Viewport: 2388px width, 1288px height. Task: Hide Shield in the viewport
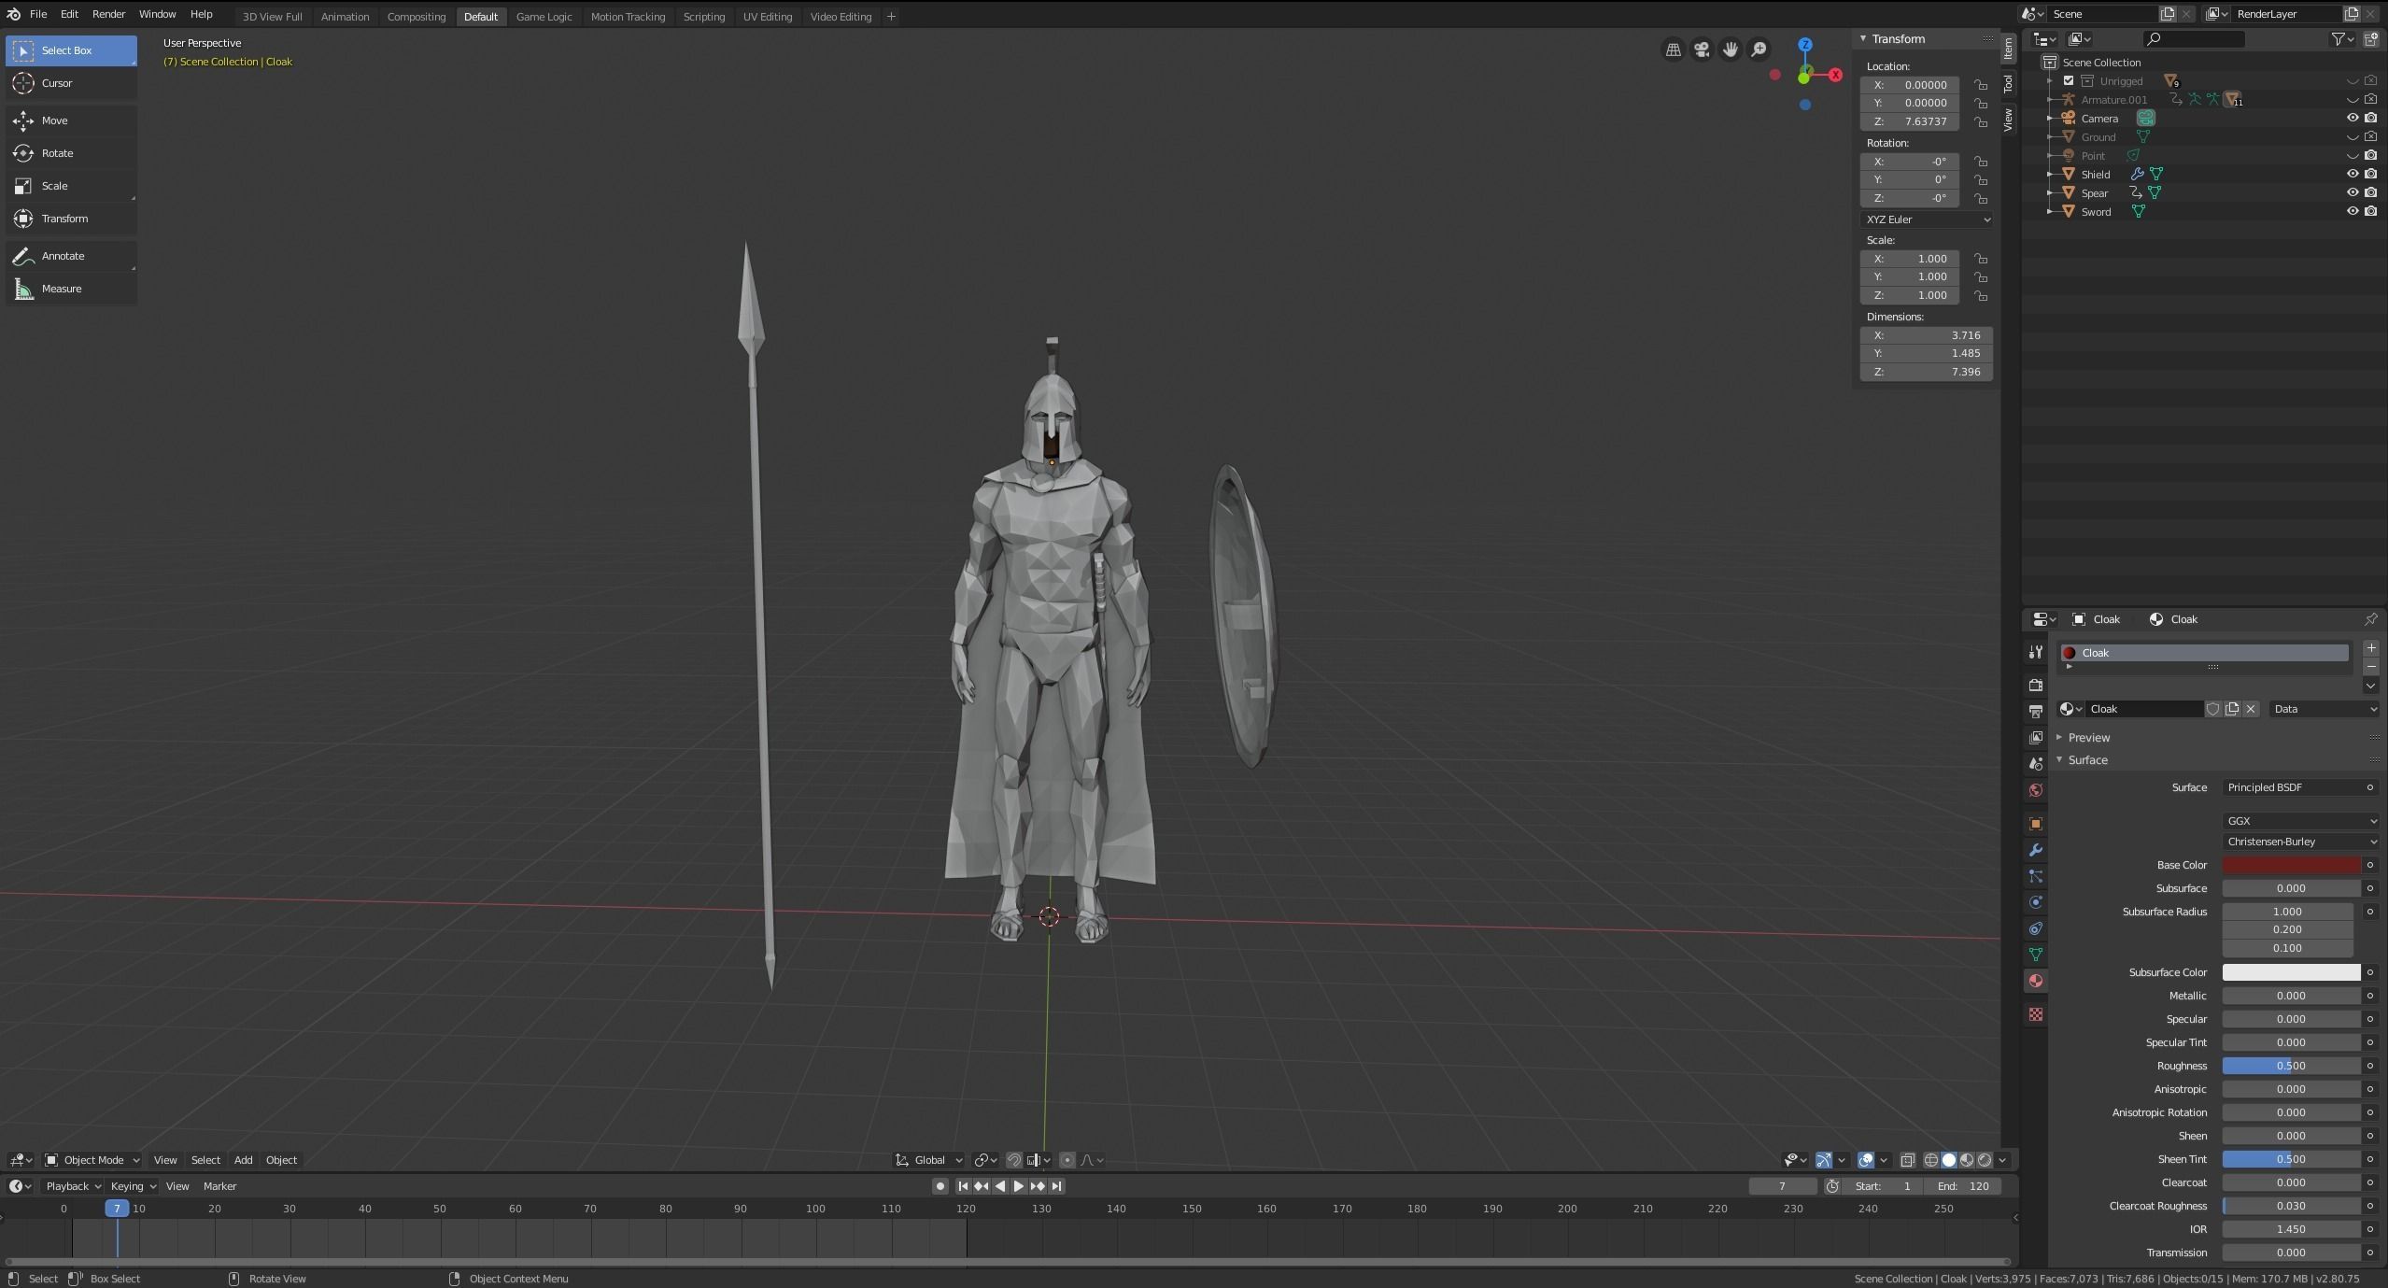[2353, 174]
